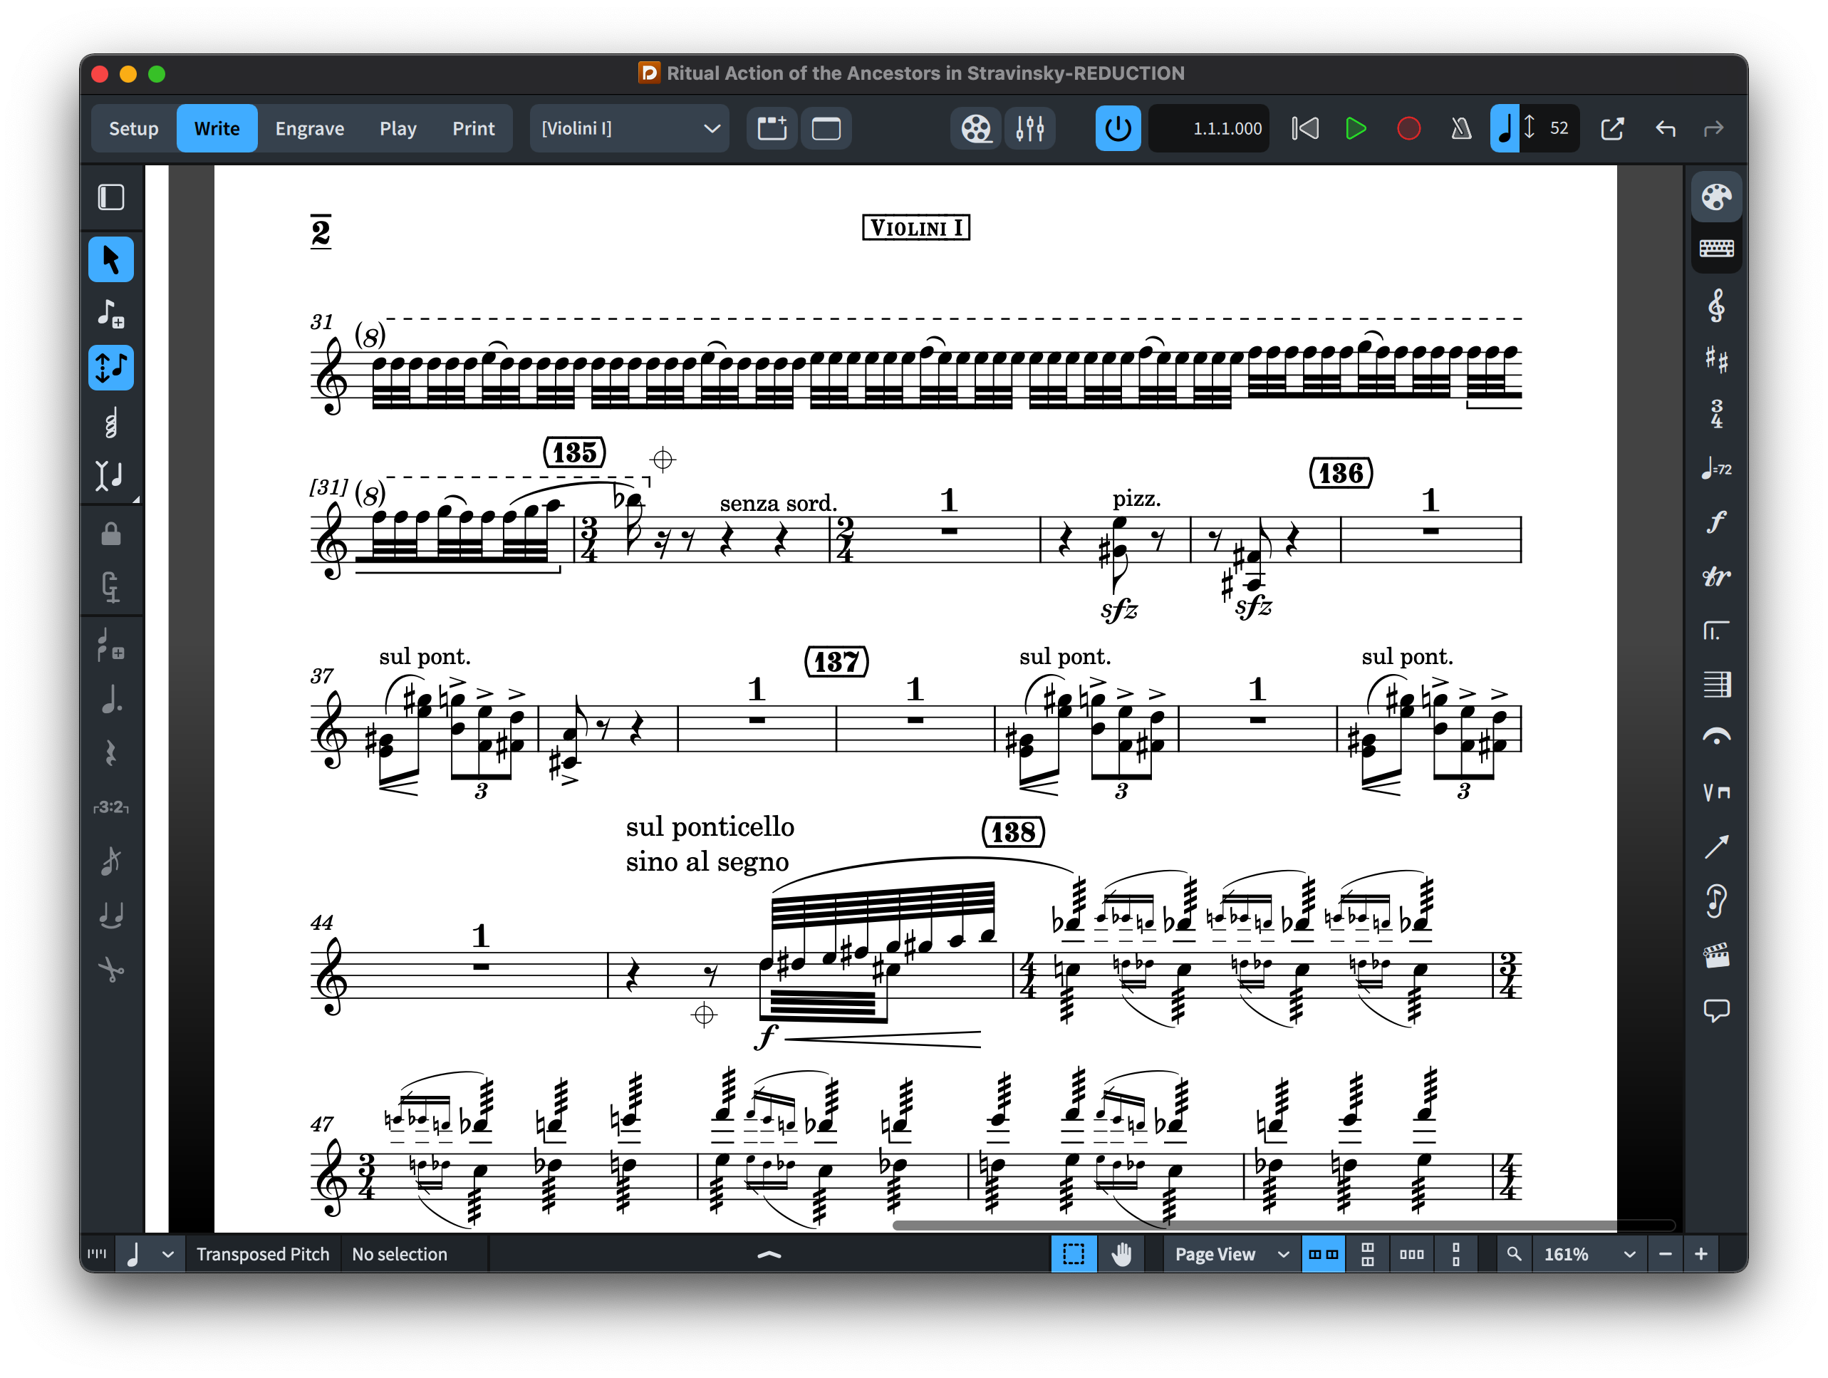The image size is (1828, 1378).
Task: Apply the tie tool
Action: [110, 915]
